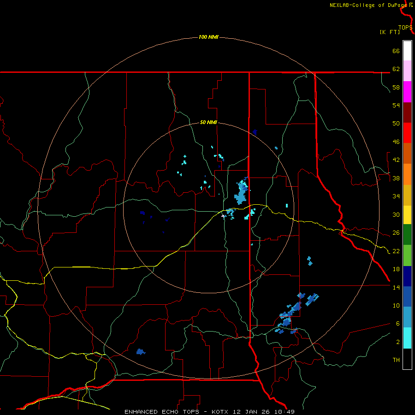
Task: Pick the bright yellow legend swatch
Action: click(x=407, y=215)
